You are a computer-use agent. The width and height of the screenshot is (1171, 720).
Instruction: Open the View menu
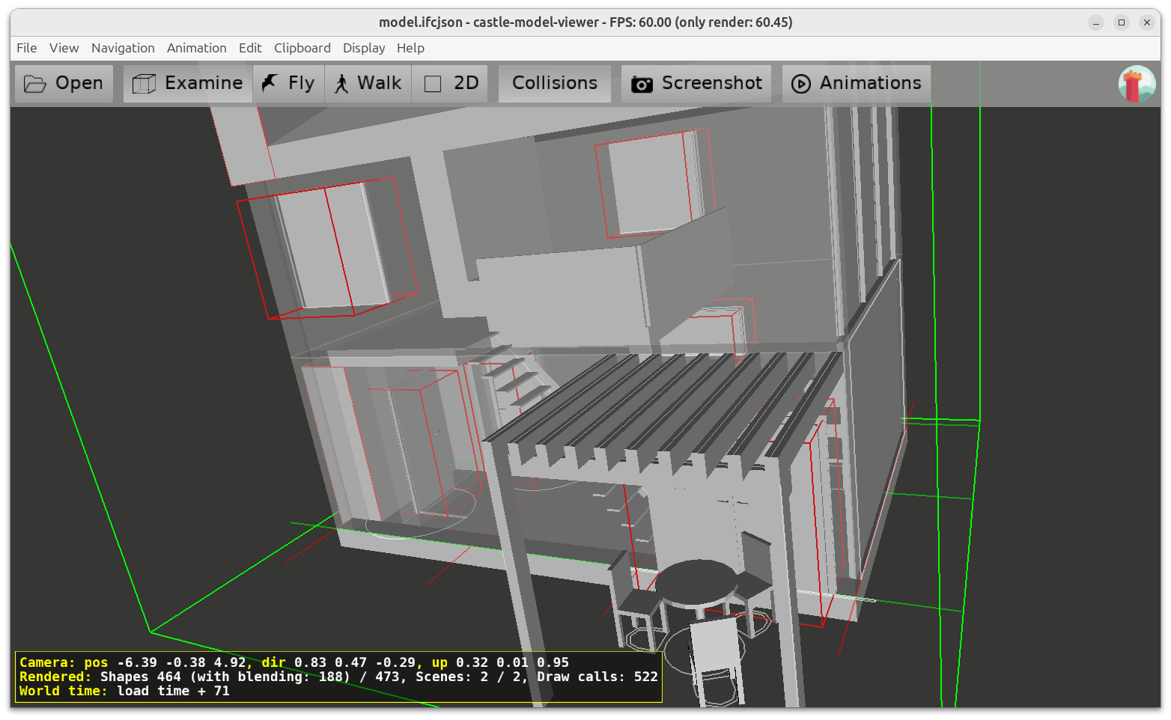[x=64, y=48]
